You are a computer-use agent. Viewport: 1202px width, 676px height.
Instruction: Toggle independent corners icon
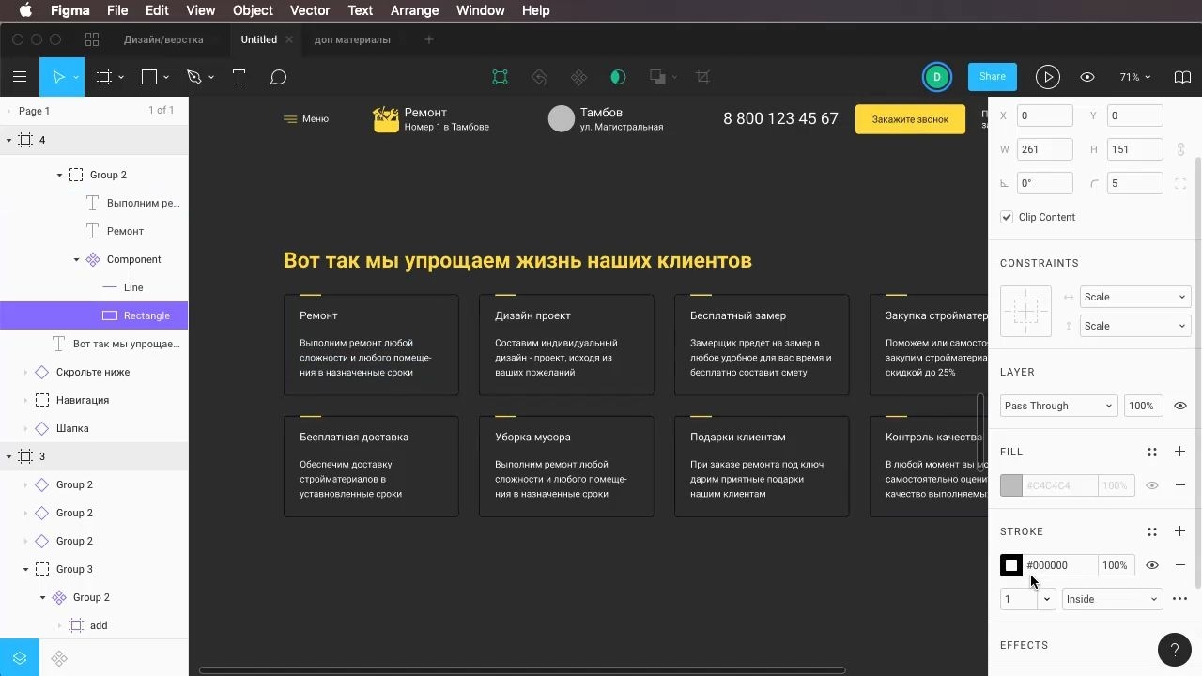point(1180,183)
